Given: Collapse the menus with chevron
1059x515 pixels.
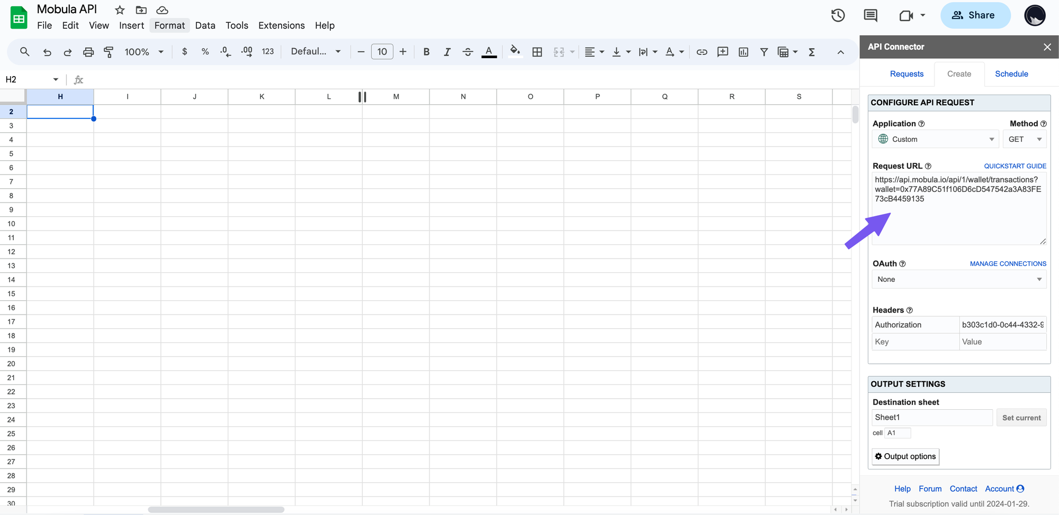Looking at the screenshot, I should pos(840,52).
